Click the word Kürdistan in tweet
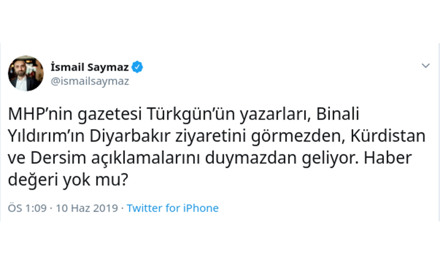 388,137
